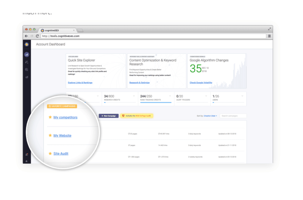
Task: Open the Site Audit campaign
Action: (61, 154)
